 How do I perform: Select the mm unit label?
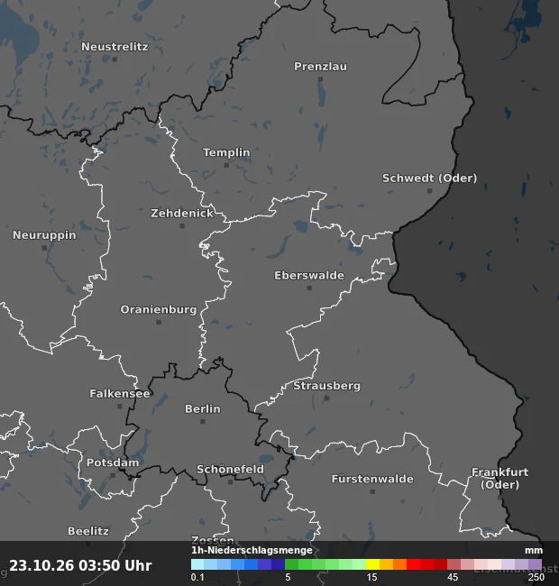534,551
